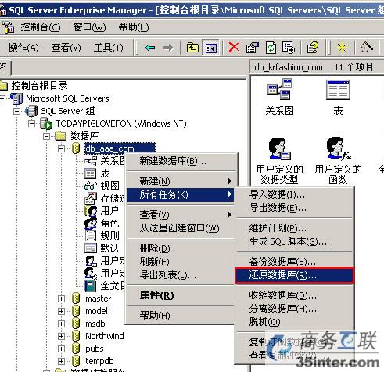Choose 收缩数据库(D)... from submenu

coord(294,295)
